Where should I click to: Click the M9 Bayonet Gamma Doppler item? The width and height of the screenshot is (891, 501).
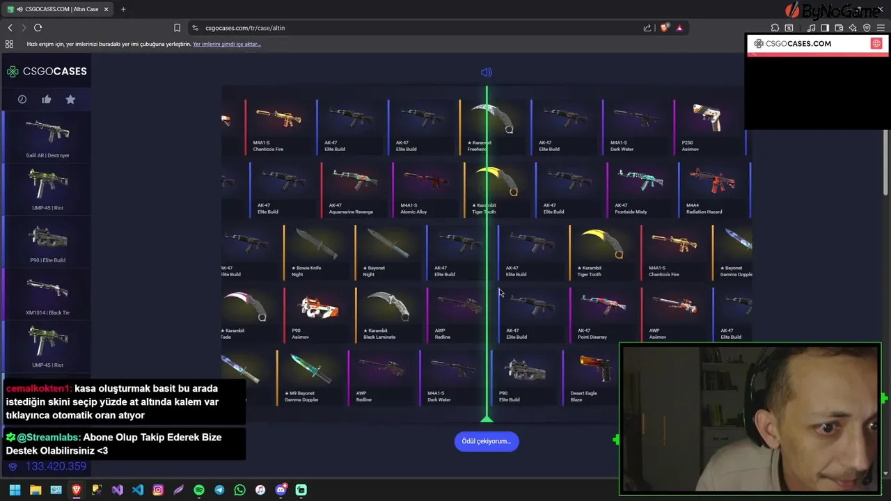tap(311, 378)
